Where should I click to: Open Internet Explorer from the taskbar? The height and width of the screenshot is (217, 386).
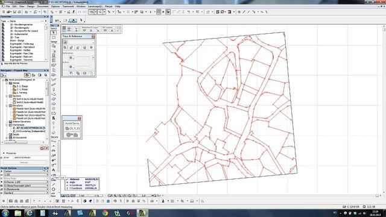[30, 213]
